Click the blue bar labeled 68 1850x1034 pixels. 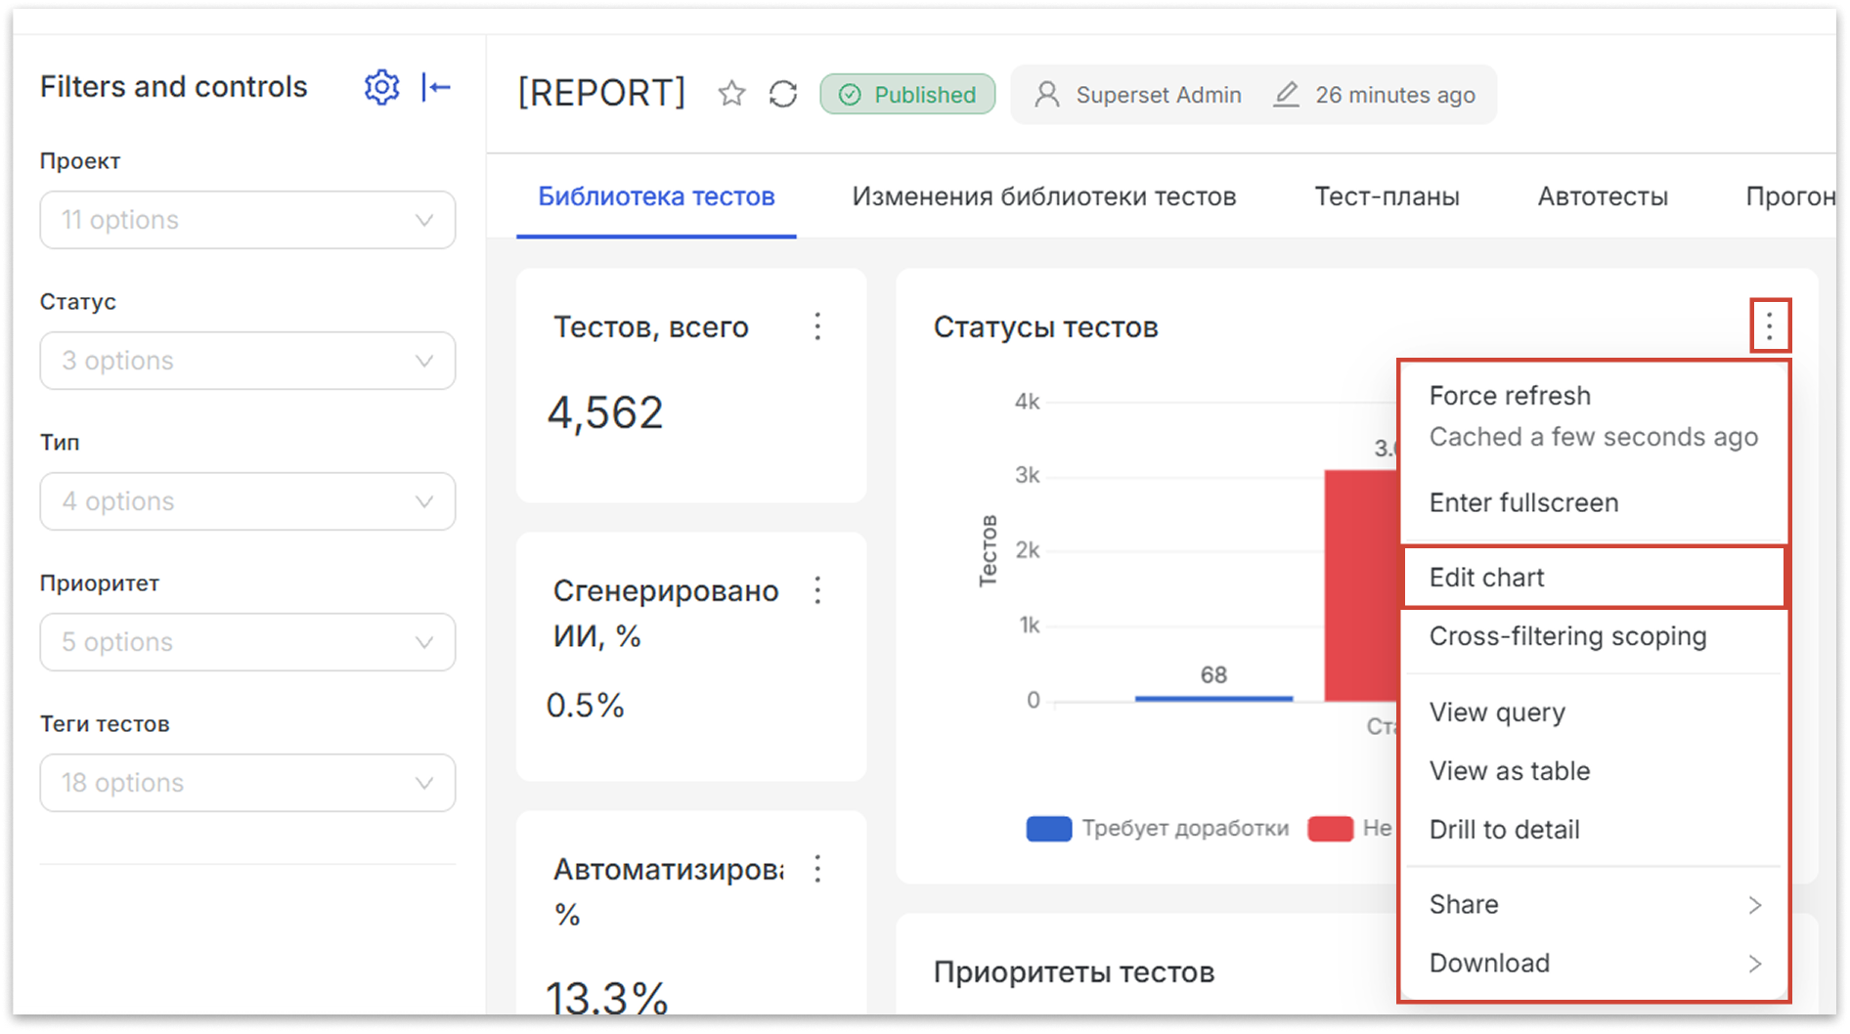pos(1213,698)
